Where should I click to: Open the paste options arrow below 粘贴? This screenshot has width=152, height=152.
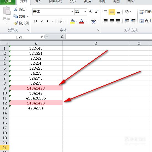pyautogui.click(x=7, y=23)
